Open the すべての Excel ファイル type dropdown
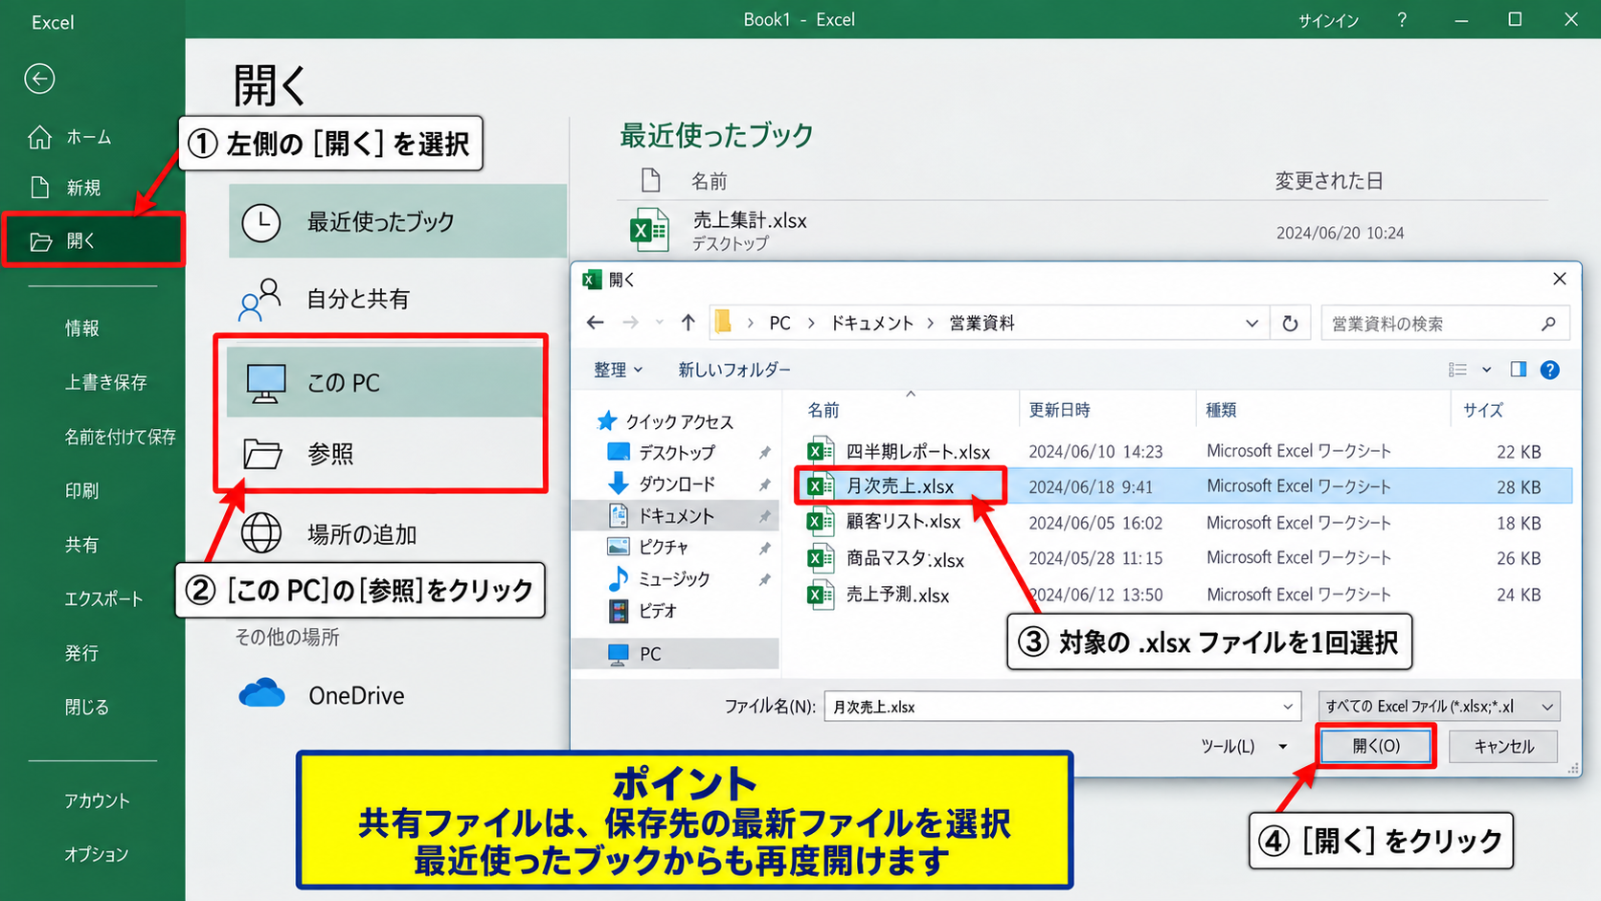Viewport: 1601px width, 901px height. click(1439, 707)
